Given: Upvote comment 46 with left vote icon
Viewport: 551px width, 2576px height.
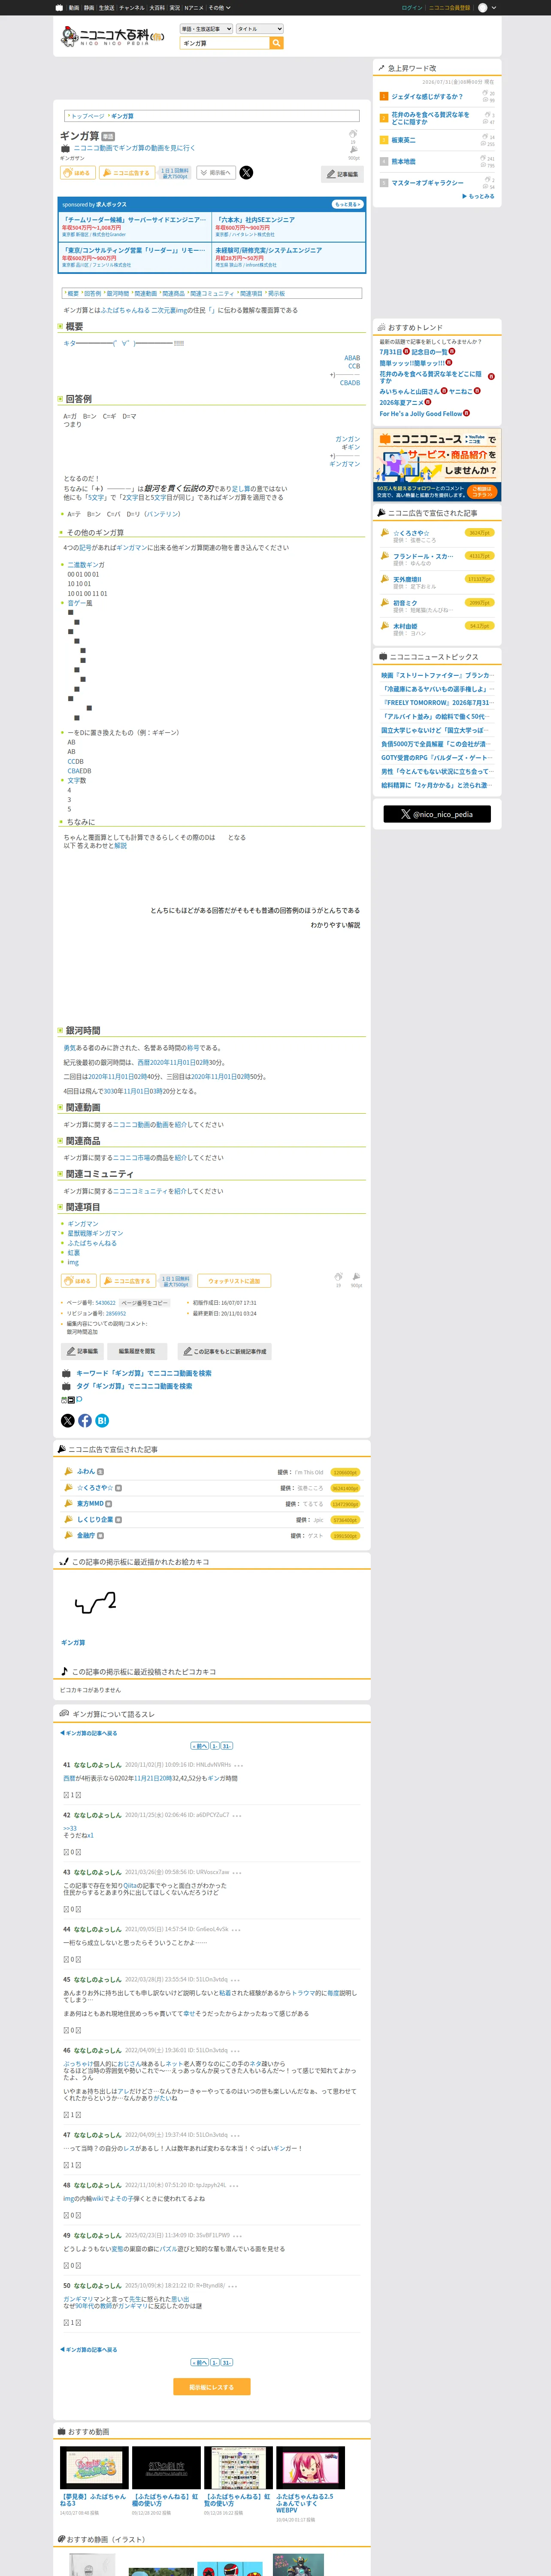Looking at the screenshot, I should [x=66, y=2115].
